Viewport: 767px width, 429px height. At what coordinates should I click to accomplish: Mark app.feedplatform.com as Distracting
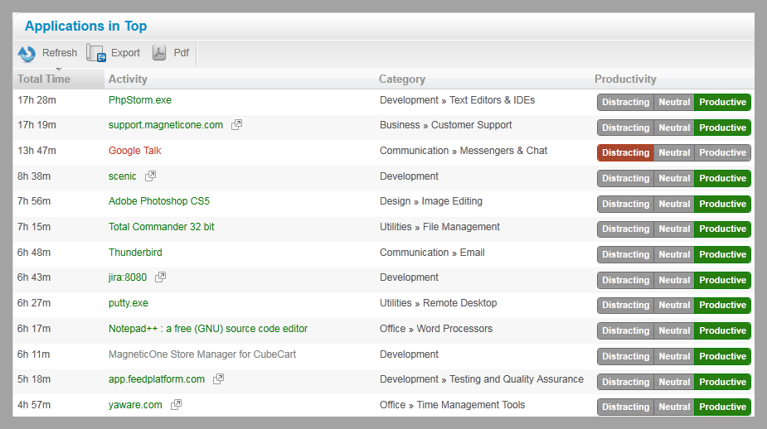626,382
